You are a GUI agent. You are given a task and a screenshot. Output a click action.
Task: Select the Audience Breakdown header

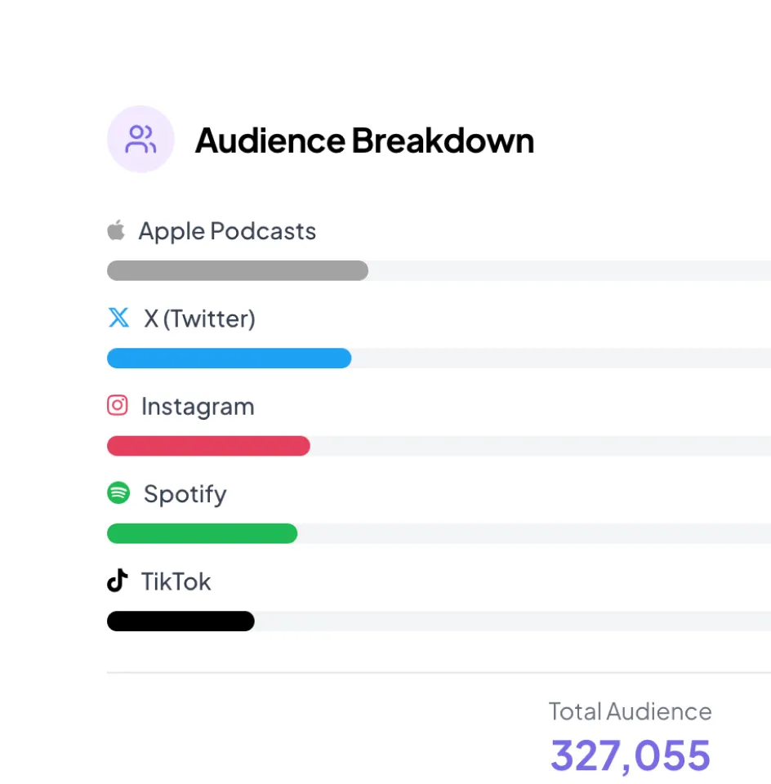(364, 140)
